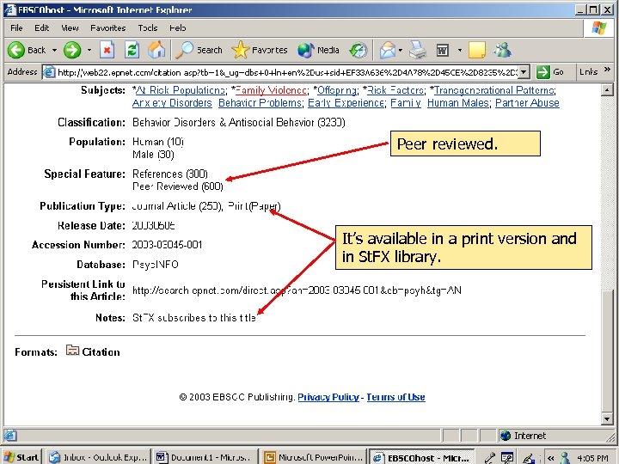Viewport: 619px width, 464px height.
Task: Expand the Links toolbar chevron
Action: (607, 70)
